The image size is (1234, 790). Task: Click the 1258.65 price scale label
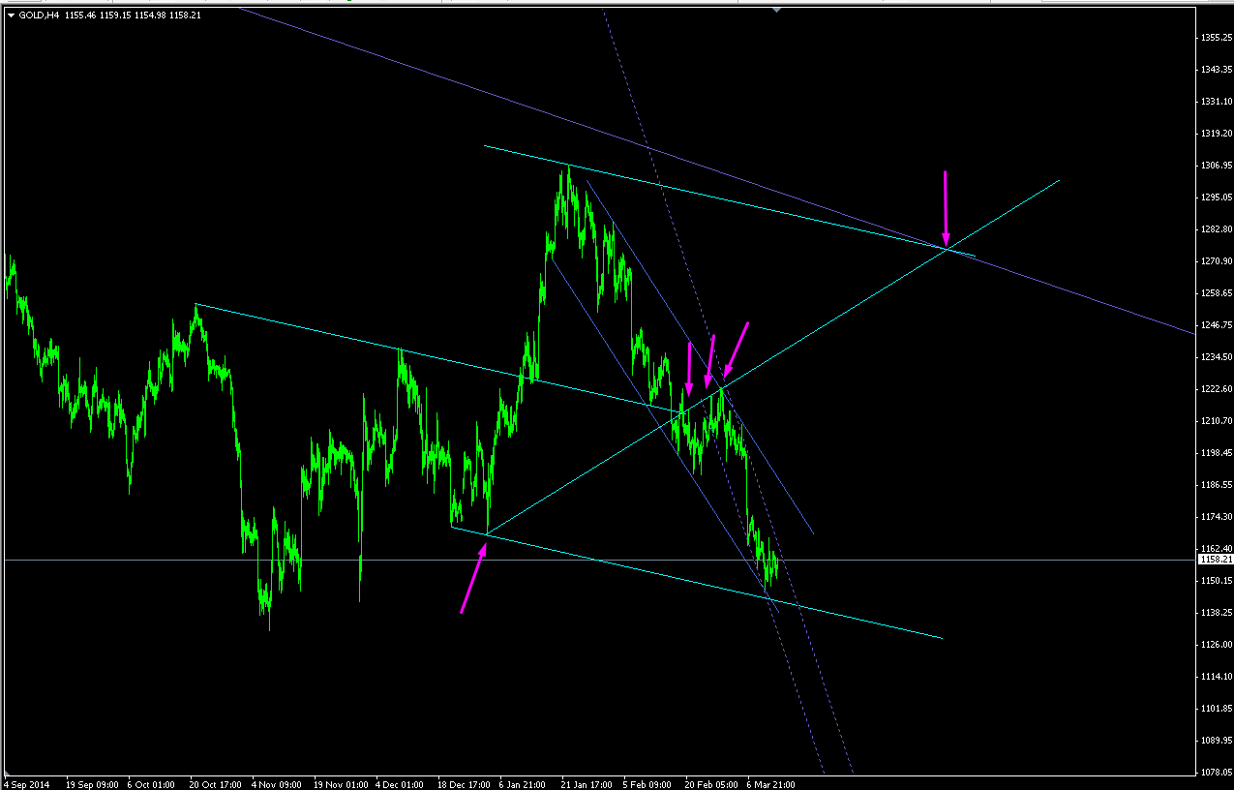coord(1216,292)
